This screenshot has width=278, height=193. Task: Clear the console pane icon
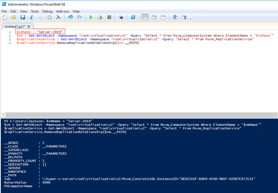click(x=58, y=17)
